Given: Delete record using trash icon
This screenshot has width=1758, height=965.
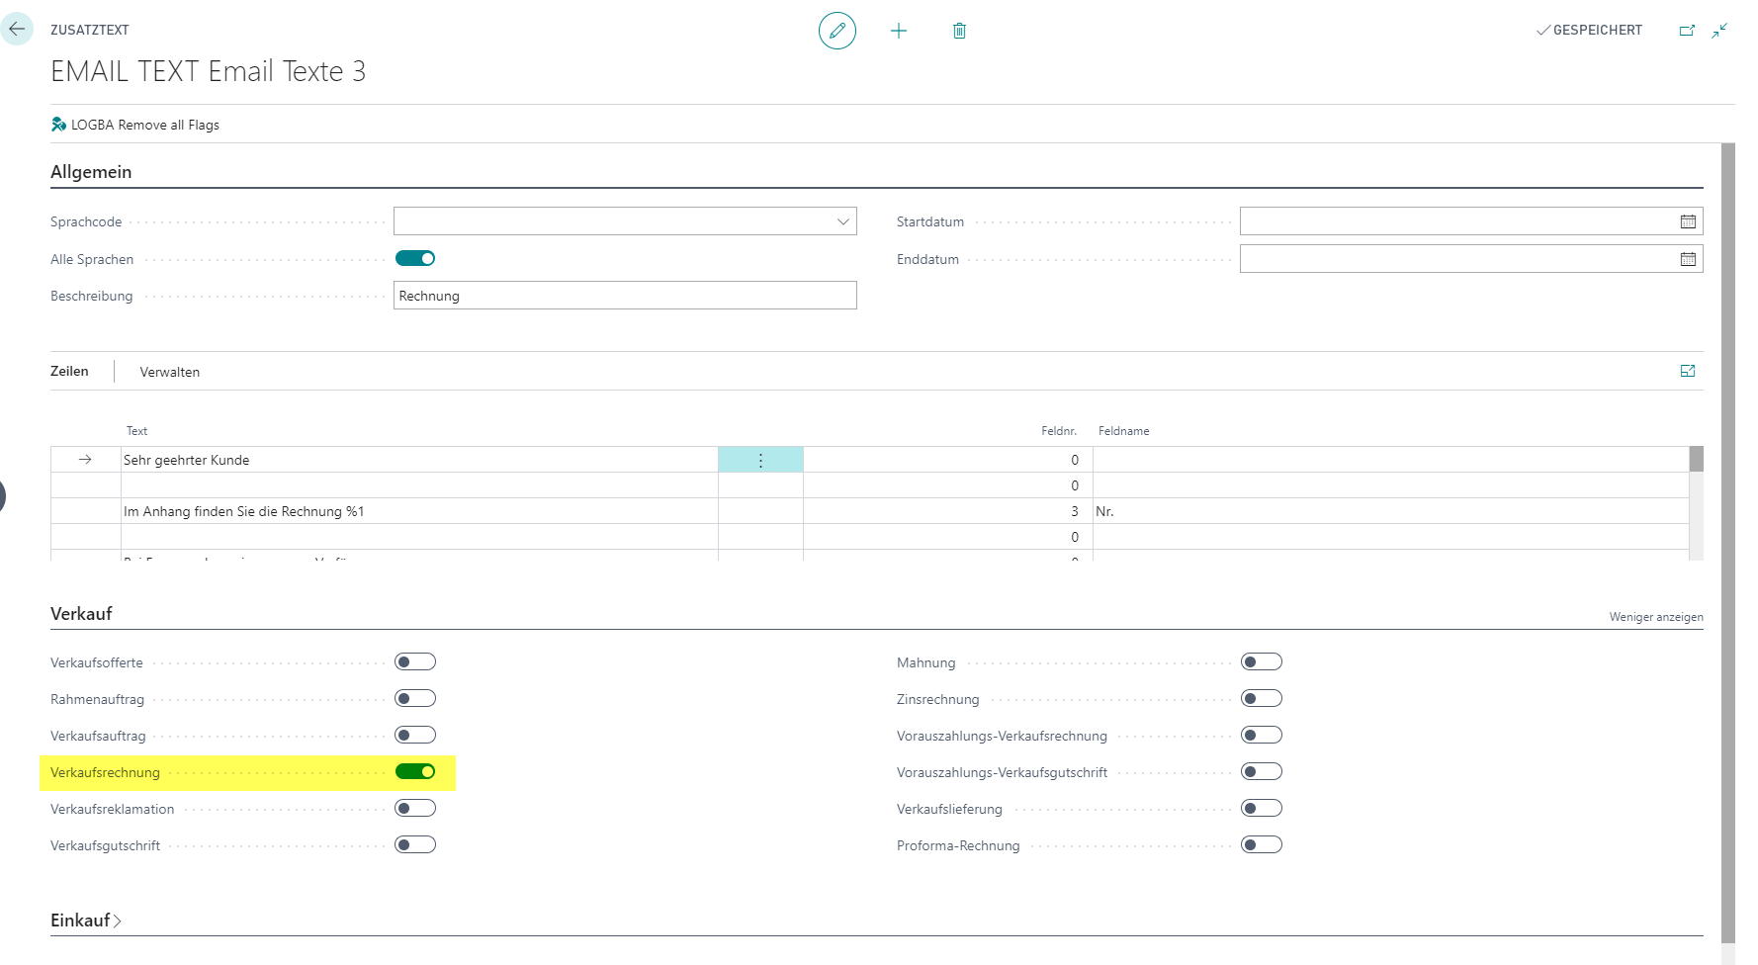Looking at the screenshot, I should pos(959,31).
